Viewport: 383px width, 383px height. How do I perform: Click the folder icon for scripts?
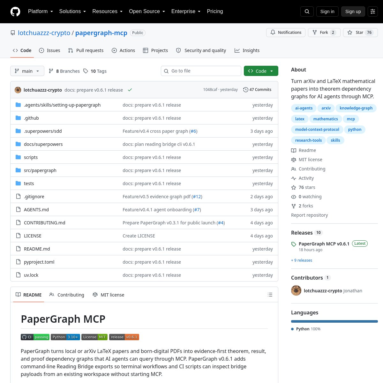click(x=18, y=157)
